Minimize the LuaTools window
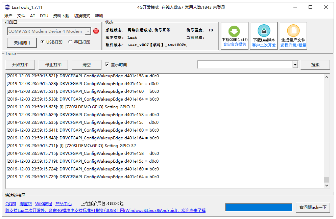 click(295, 7)
